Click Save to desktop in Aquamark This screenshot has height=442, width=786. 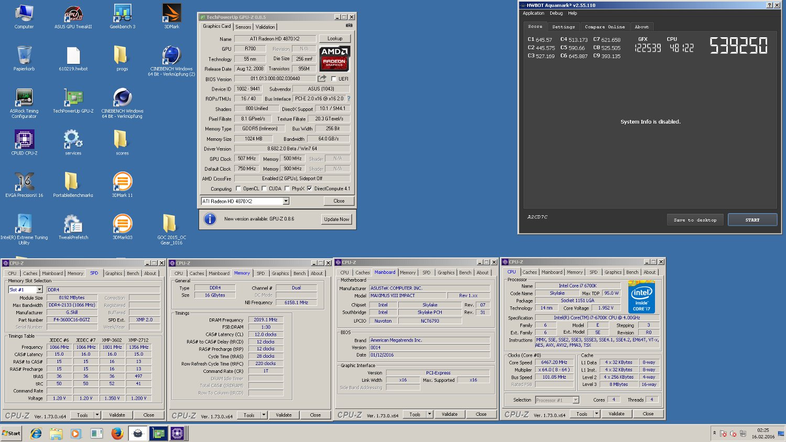[x=695, y=220]
